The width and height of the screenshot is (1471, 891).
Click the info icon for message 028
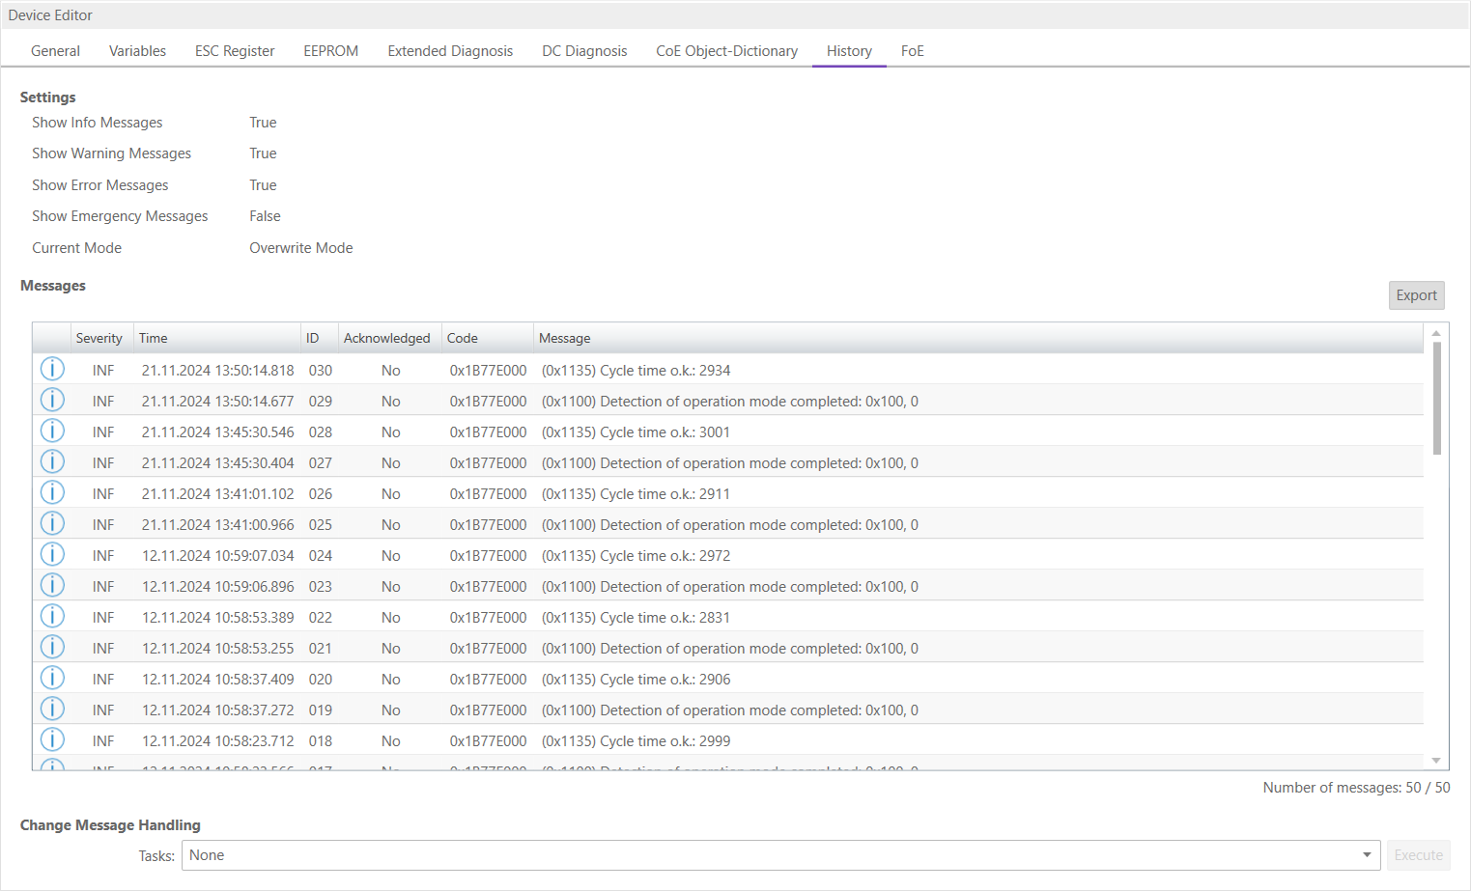tap(52, 432)
